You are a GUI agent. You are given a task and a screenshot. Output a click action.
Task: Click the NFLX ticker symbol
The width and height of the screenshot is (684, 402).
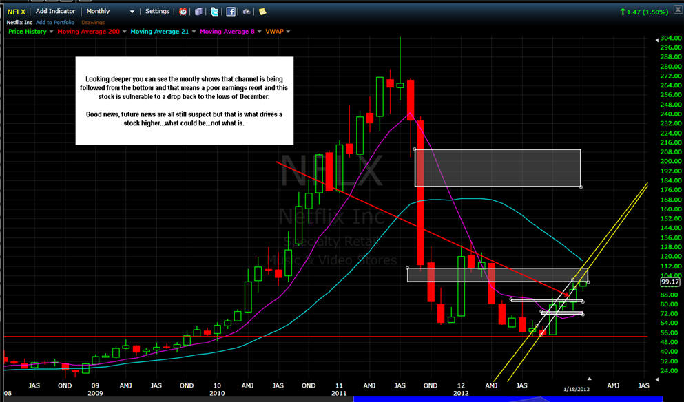click(x=16, y=12)
